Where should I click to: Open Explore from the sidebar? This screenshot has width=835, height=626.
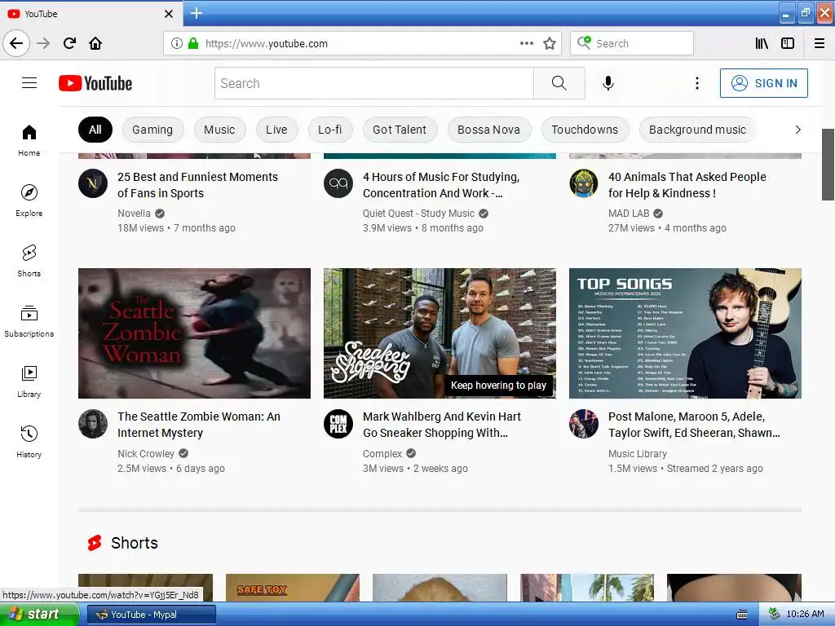29,201
